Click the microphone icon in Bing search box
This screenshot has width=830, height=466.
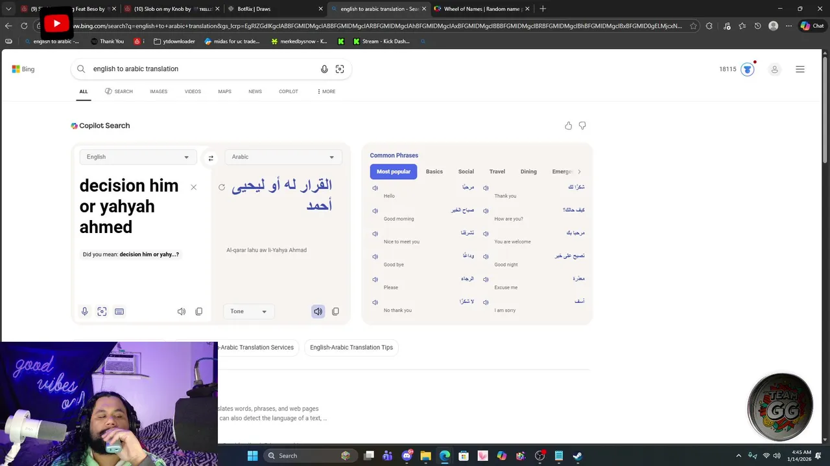(324, 69)
